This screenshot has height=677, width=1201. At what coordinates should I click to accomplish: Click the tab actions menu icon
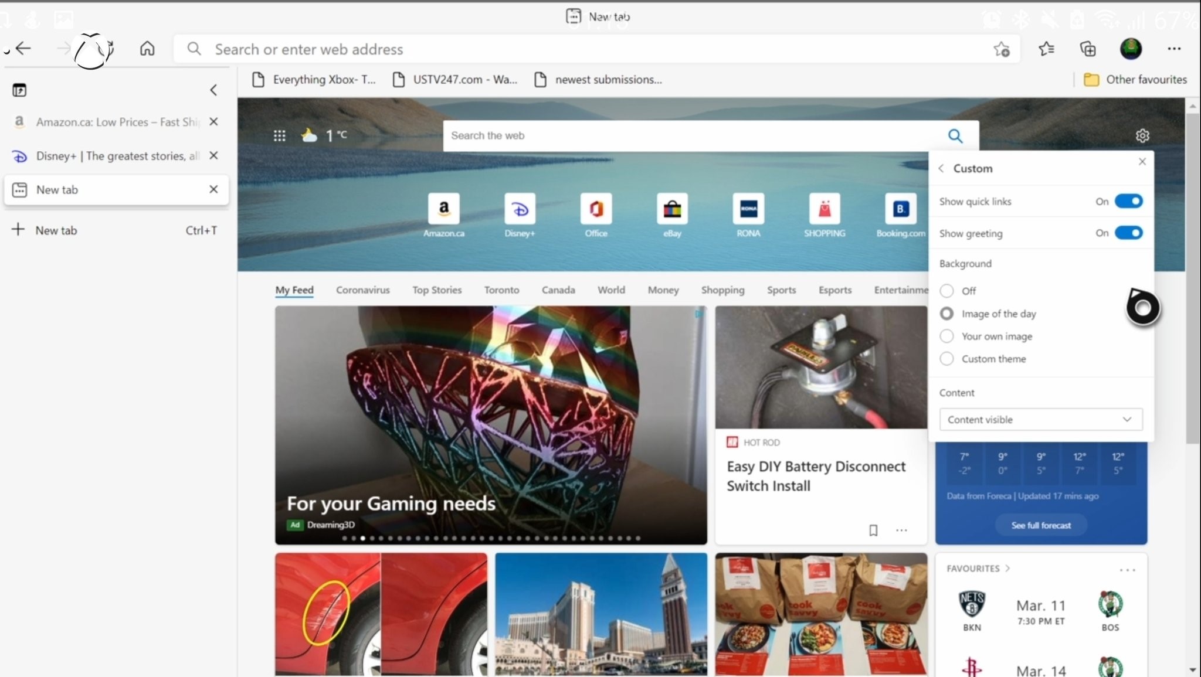click(x=19, y=90)
